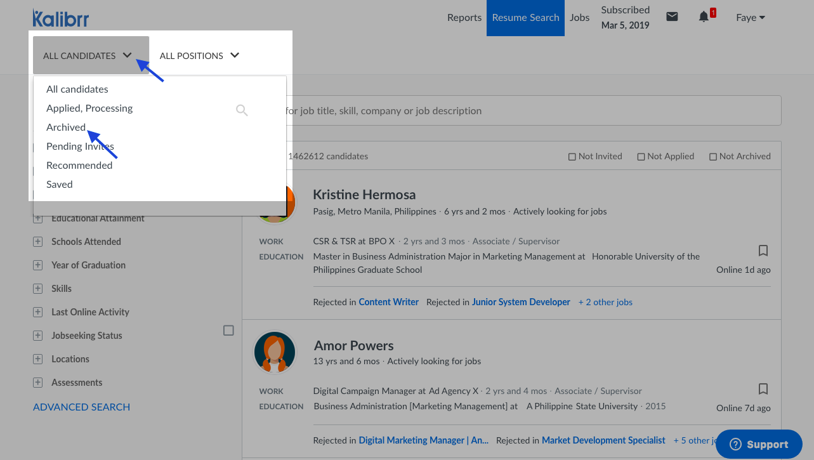This screenshot has height=460, width=814.
Task: Open the All Positions dropdown
Action: (x=199, y=55)
